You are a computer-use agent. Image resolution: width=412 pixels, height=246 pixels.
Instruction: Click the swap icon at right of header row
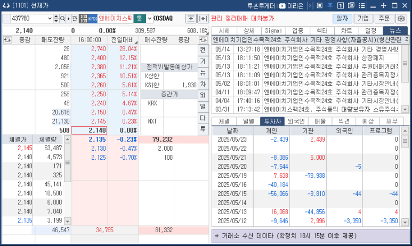[x=203, y=40]
